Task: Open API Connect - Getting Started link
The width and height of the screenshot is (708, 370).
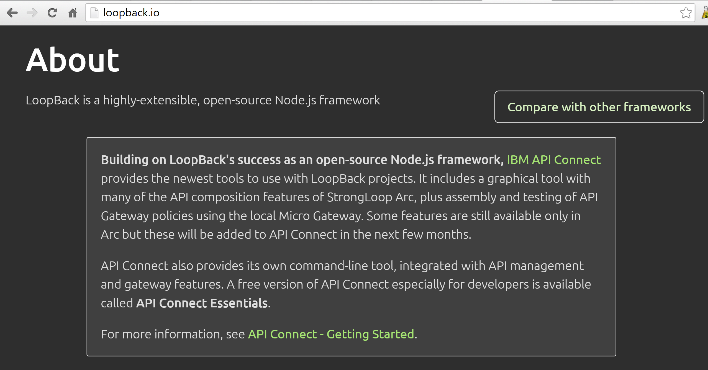Action: click(x=331, y=334)
